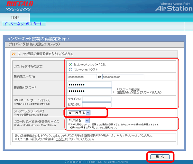Open the 利用する dropdown for IP phone service
This screenshot has width=193, height=164.
click(78, 121)
